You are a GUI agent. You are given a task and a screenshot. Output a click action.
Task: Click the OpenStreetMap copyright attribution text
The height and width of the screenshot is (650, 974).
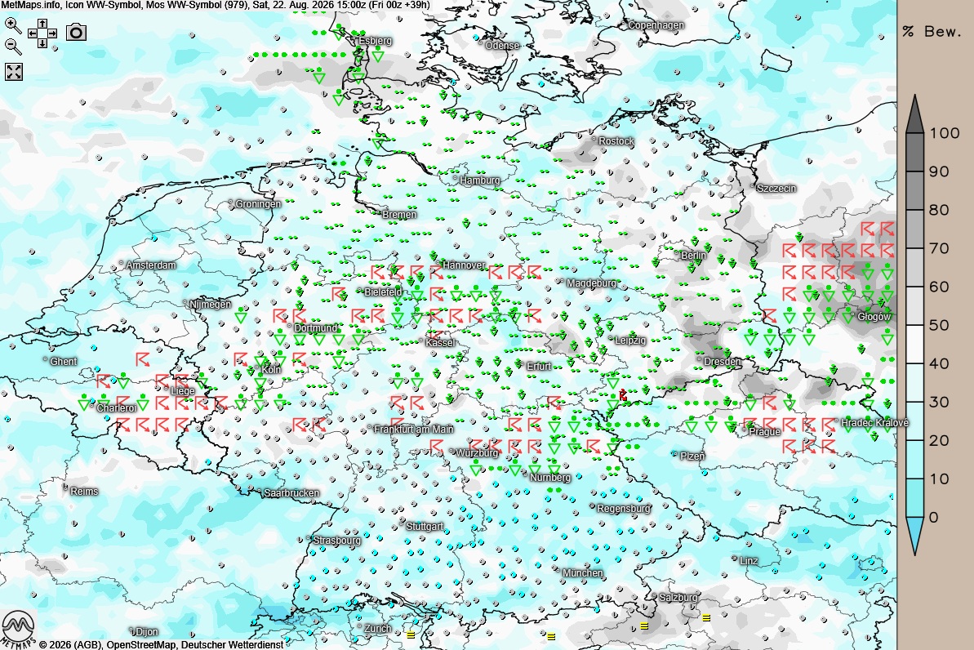click(162, 644)
